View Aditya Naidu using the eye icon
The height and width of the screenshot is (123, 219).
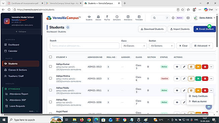tap(177, 91)
